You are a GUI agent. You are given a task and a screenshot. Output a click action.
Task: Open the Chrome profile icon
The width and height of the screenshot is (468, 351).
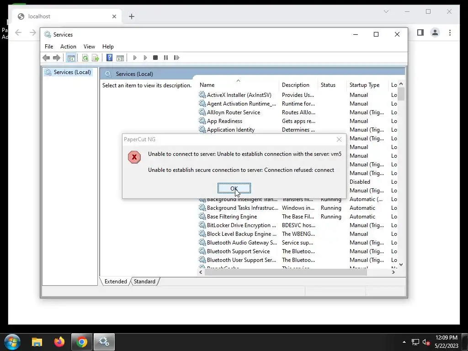point(435,32)
